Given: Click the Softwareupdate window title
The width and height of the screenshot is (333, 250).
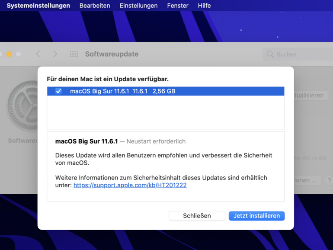Looking at the screenshot, I should [112, 54].
